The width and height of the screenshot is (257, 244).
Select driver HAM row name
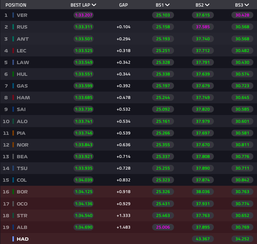23,97
